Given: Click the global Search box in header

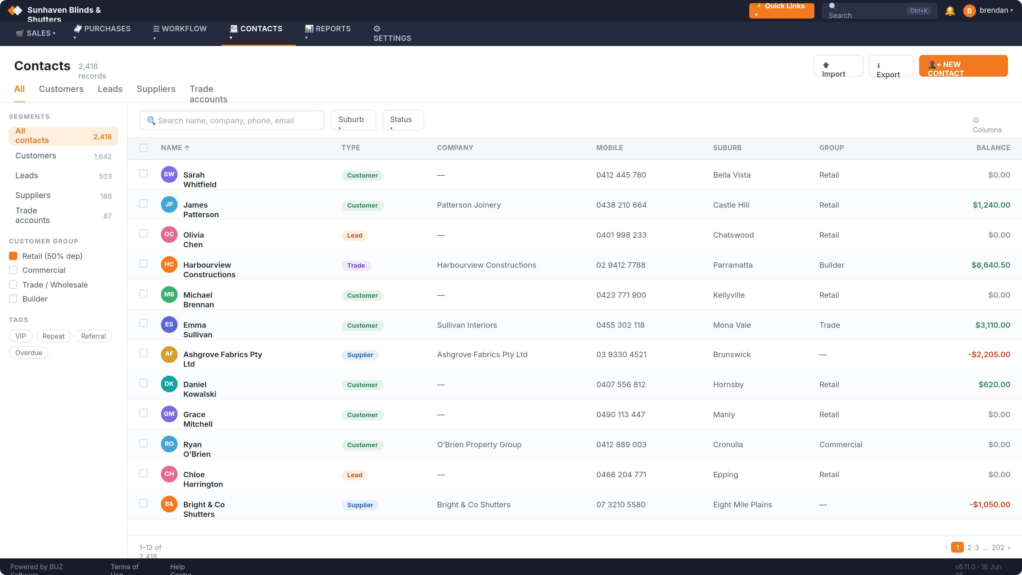Looking at the screenshot, I should coord(879,11).
